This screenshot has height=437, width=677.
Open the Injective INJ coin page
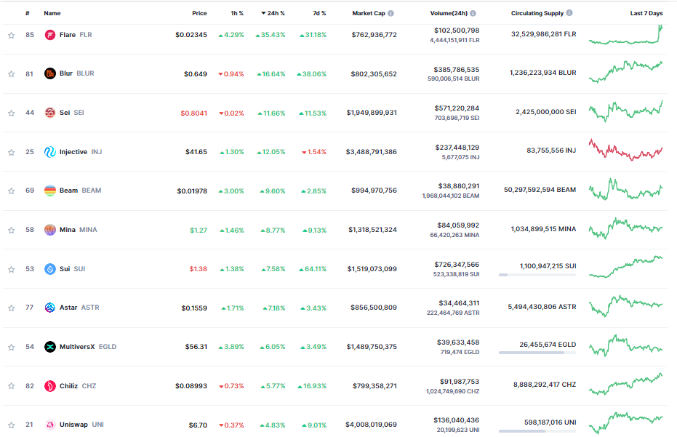[81, 151]
